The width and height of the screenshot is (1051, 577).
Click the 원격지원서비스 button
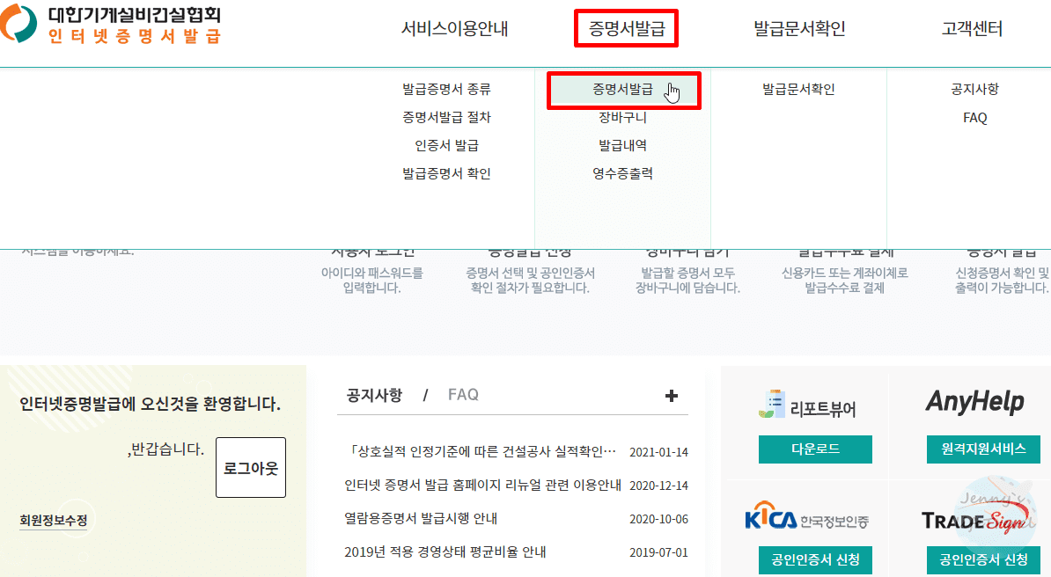(x=983, y=449)
